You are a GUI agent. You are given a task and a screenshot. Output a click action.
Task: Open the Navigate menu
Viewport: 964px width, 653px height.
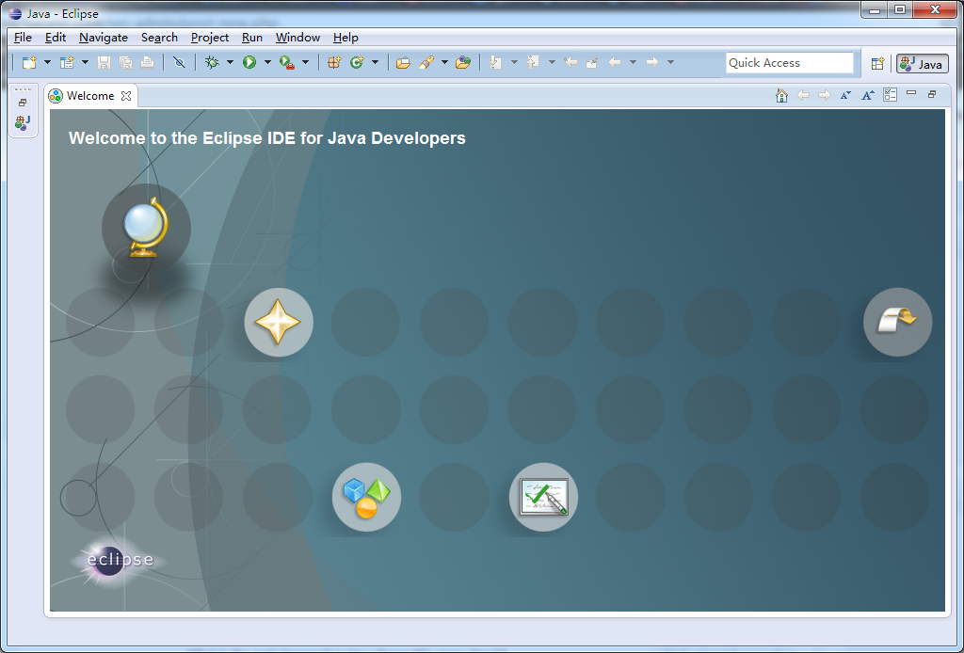tap(104, 38)
